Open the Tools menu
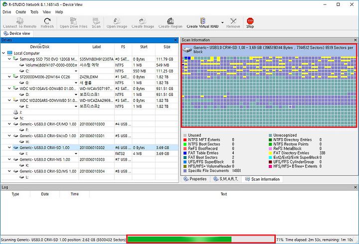359x244 pixels. coord(34,12)
